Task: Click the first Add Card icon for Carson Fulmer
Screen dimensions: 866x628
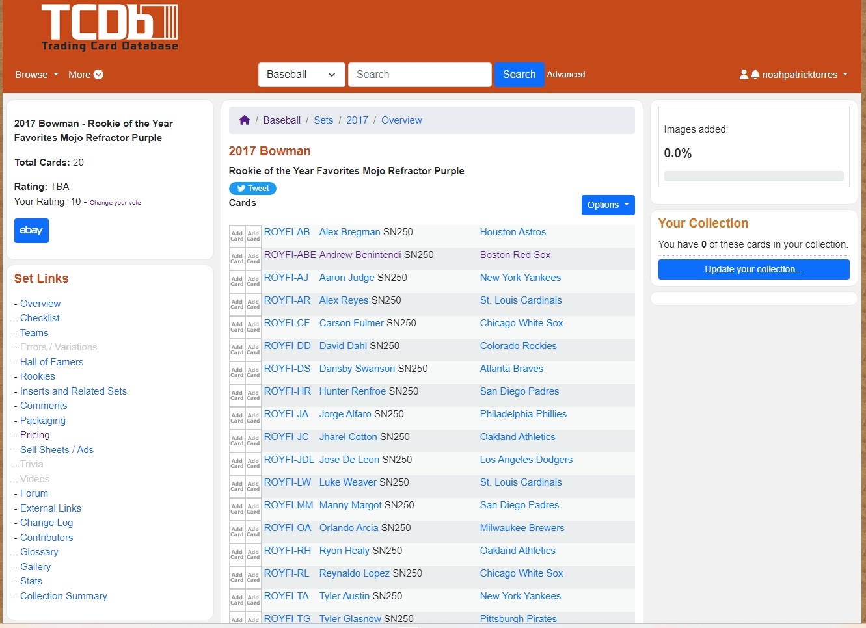Action: click(x=237, y=327)
